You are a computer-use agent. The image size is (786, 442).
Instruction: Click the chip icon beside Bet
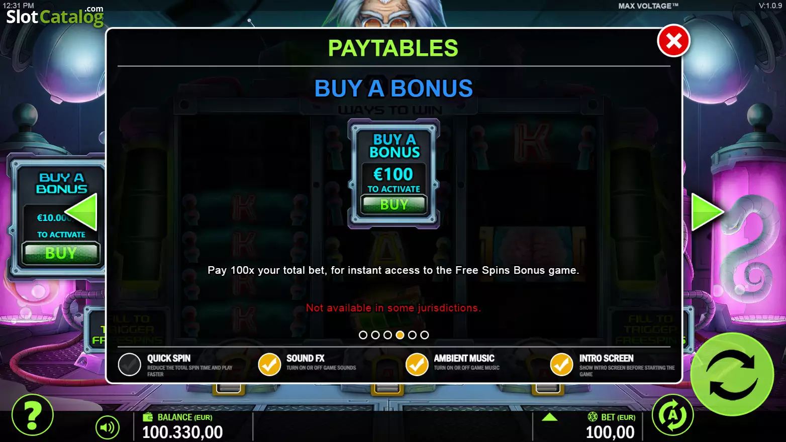pos(593,417)
